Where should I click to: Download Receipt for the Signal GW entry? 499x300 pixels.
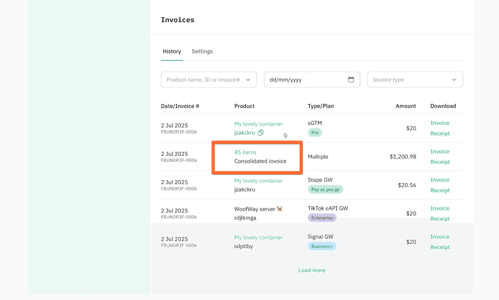[x=440, y=247]
